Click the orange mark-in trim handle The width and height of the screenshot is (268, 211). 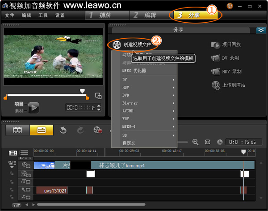point(5,97)
